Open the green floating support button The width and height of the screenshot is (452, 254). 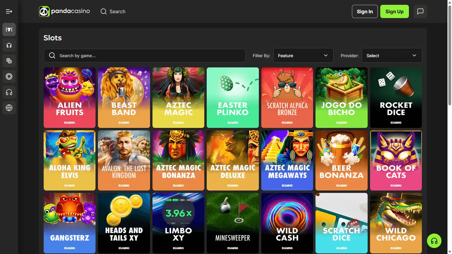434,241
